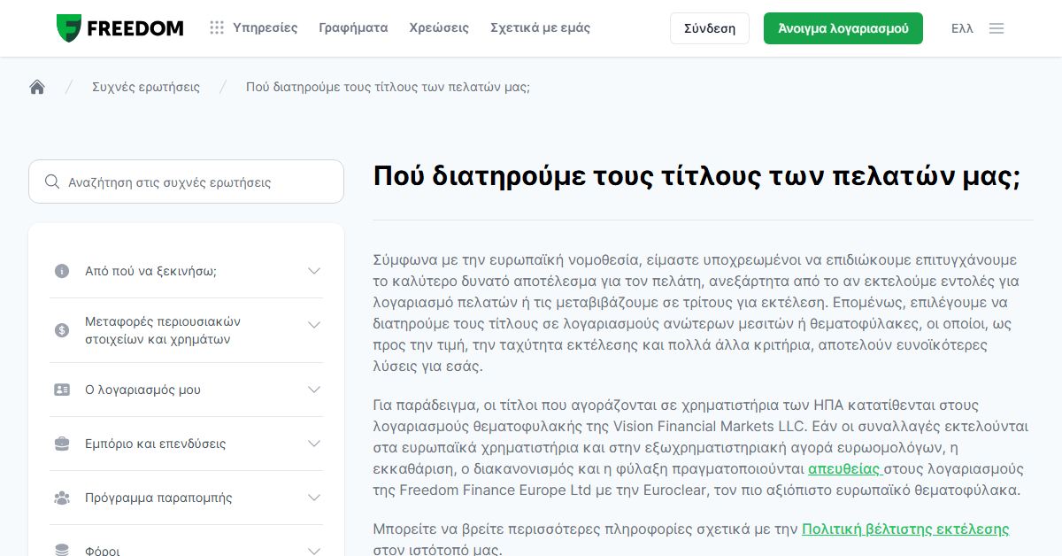The width and height of the screenshot is (1062, 556).
Task: Open the services grid icon
Action: [x=217, y=27]
